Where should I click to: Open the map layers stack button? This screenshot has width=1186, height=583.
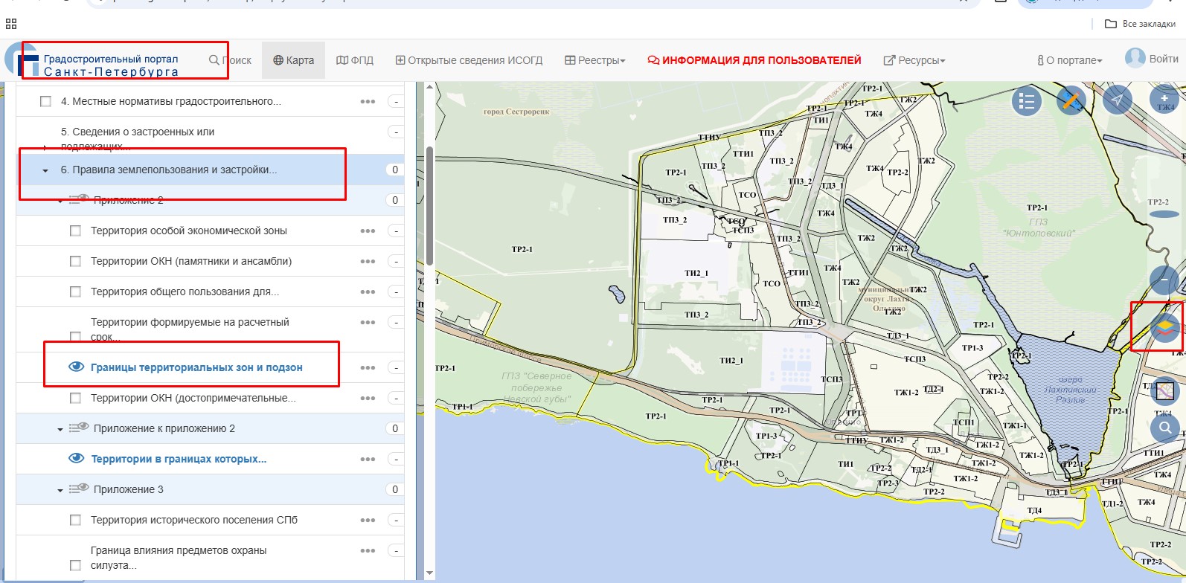click(x=1164, y=326)
